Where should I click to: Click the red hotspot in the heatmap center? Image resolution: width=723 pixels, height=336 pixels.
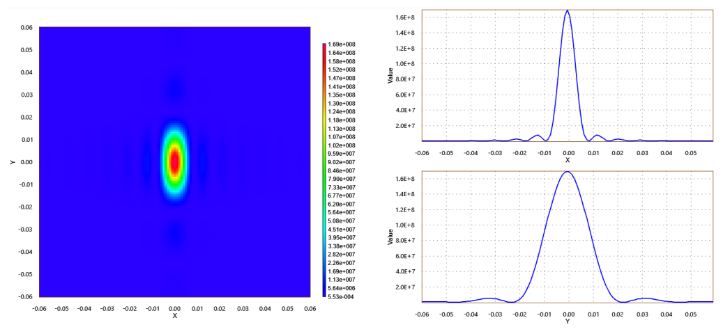pyautogui.click(x=175, y=161)
